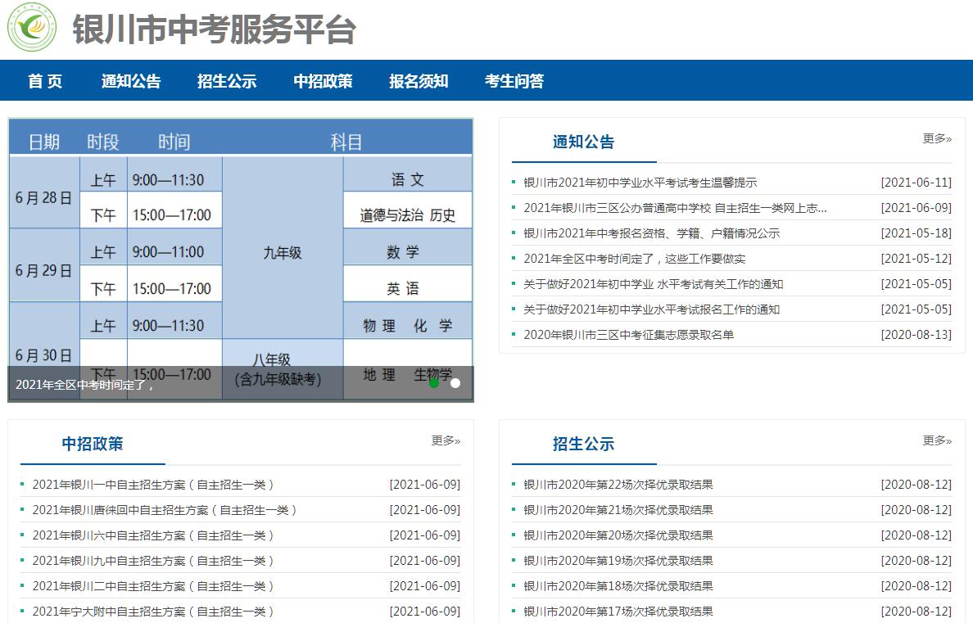Select the green carousel indicator dot

(x=434, y=382)
